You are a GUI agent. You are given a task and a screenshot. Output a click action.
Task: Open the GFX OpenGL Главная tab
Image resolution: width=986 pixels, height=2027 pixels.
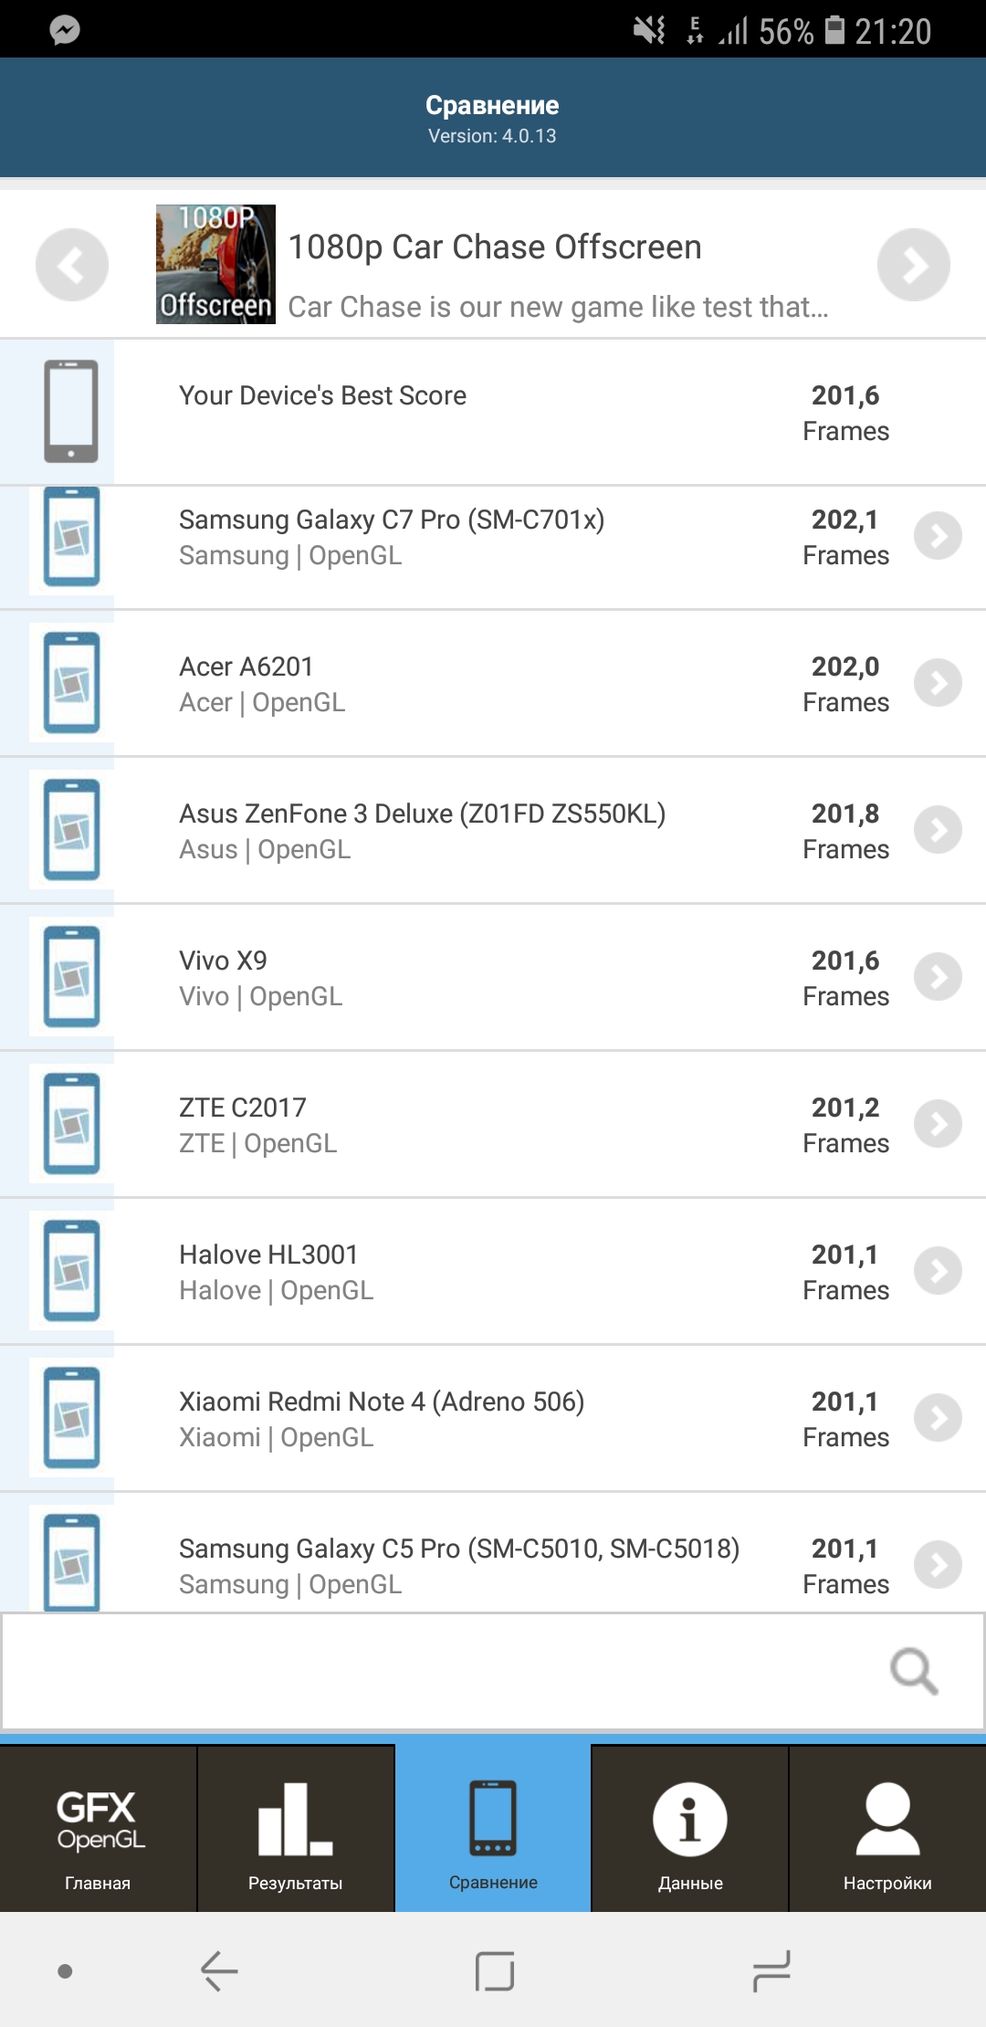tap(98, 1829)
